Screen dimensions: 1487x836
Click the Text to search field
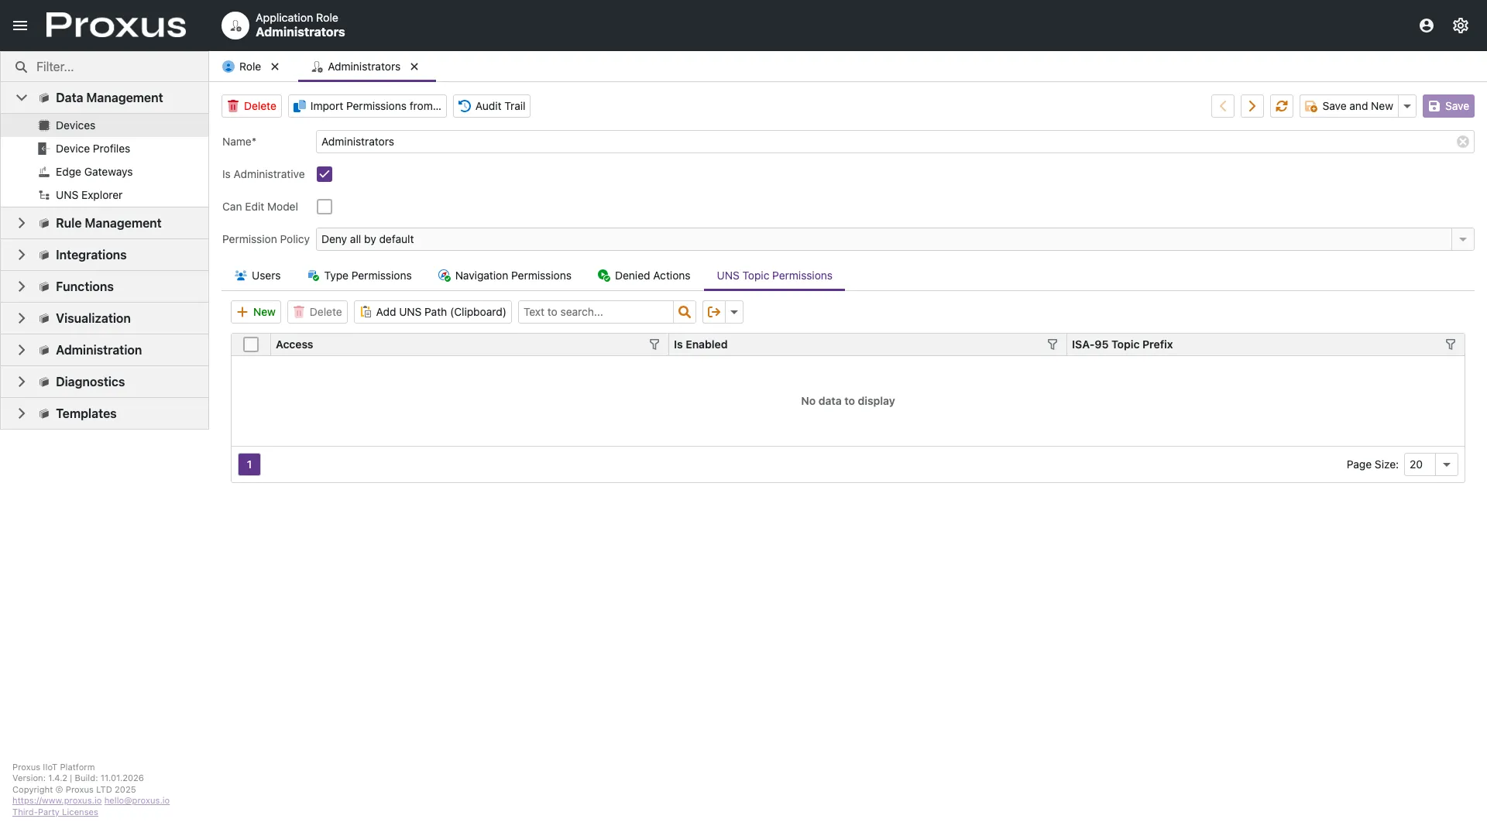point(595,312)
